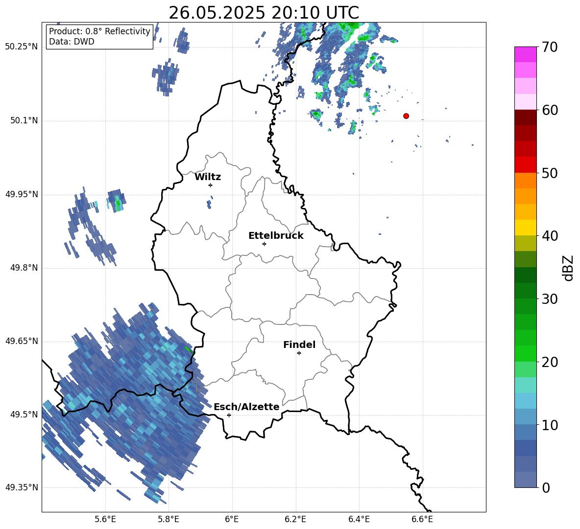Click the 60 colorbar tick value

coord(550,110)
